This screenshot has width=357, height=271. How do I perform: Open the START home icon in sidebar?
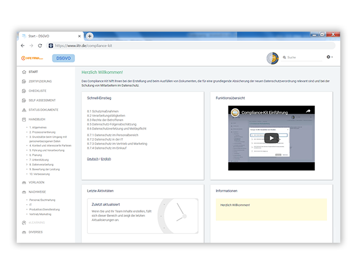(x=24, y=72)
